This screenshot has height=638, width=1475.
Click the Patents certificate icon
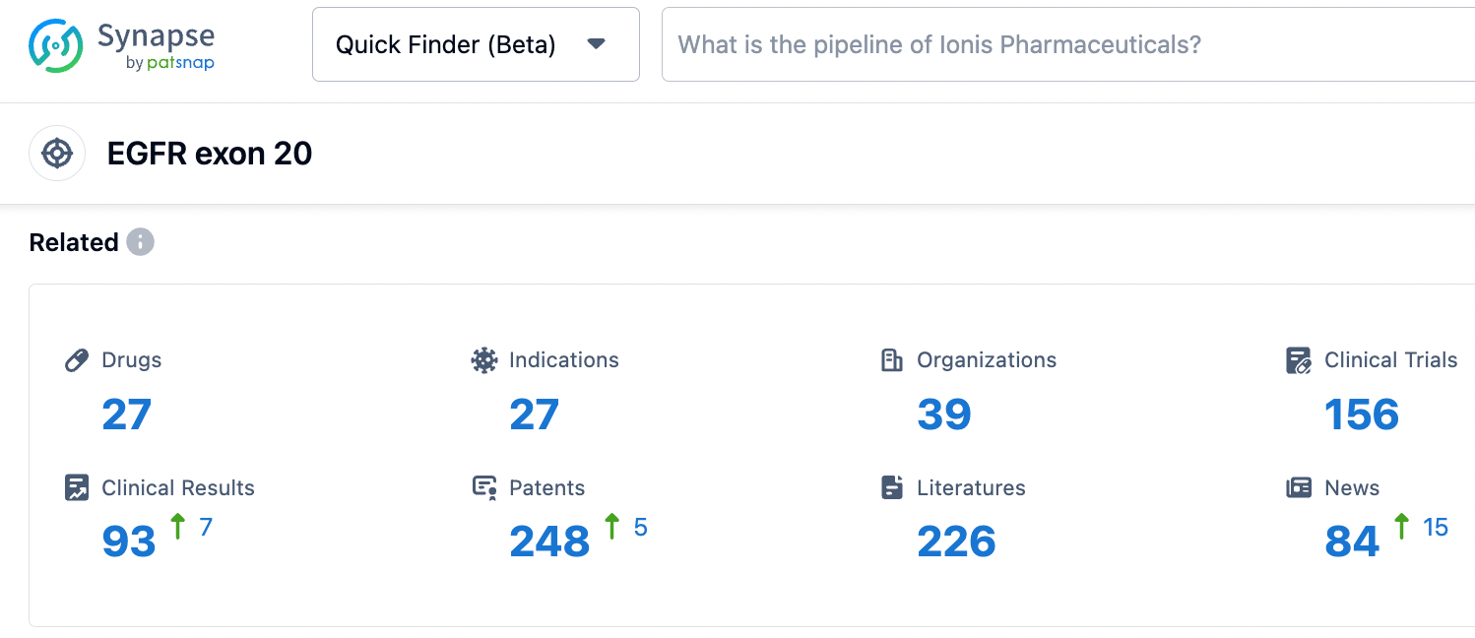[484, 488]
